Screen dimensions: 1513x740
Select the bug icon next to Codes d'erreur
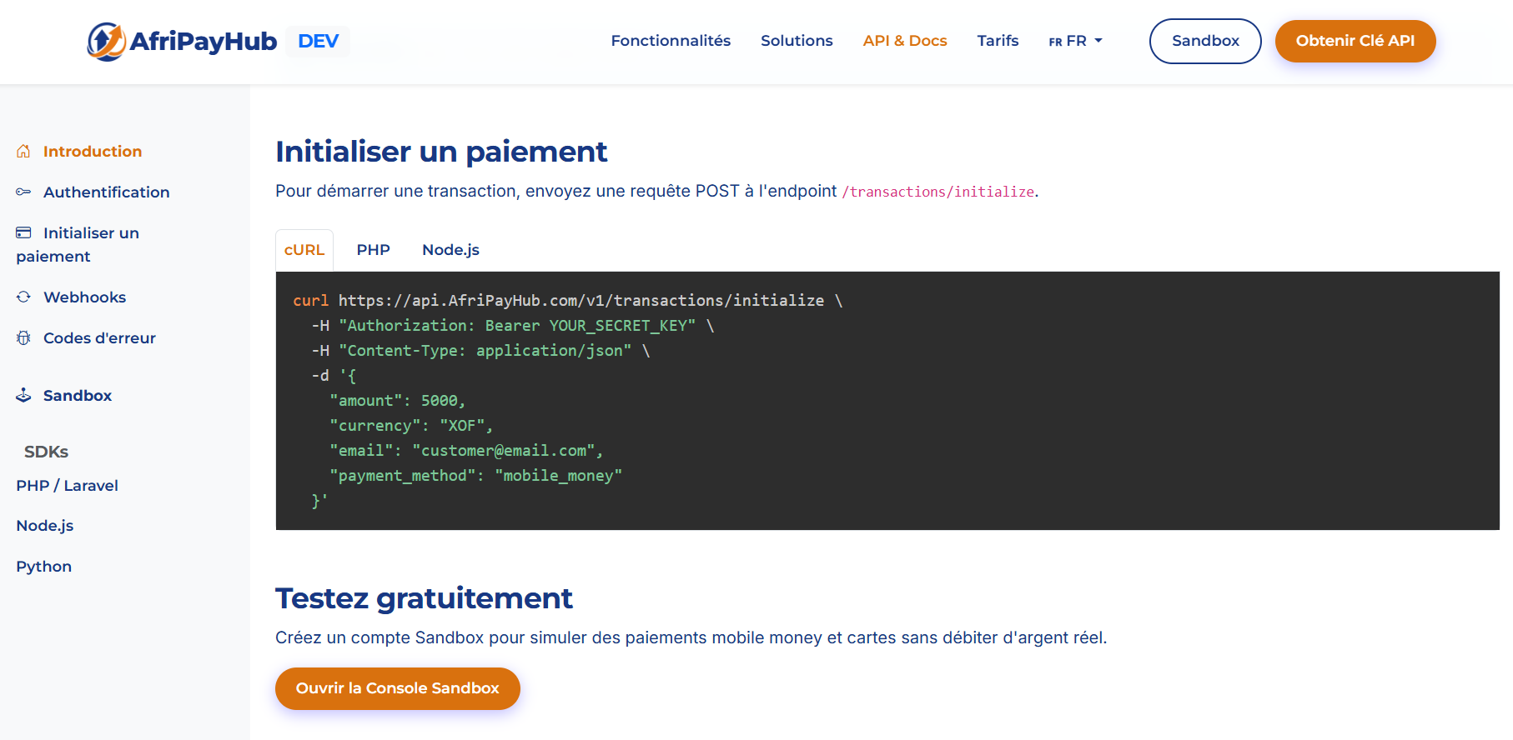(23, 337)
